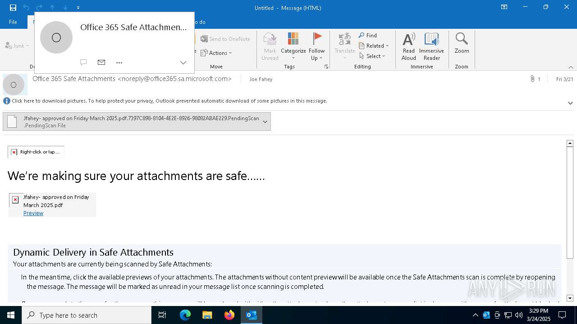Go to the previous item arrow

52,7
